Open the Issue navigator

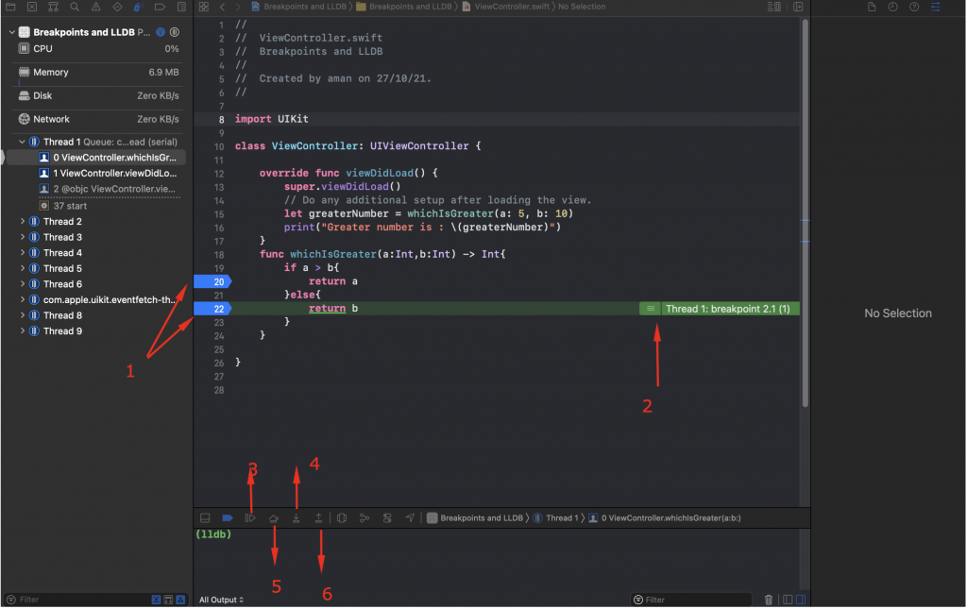95,7
